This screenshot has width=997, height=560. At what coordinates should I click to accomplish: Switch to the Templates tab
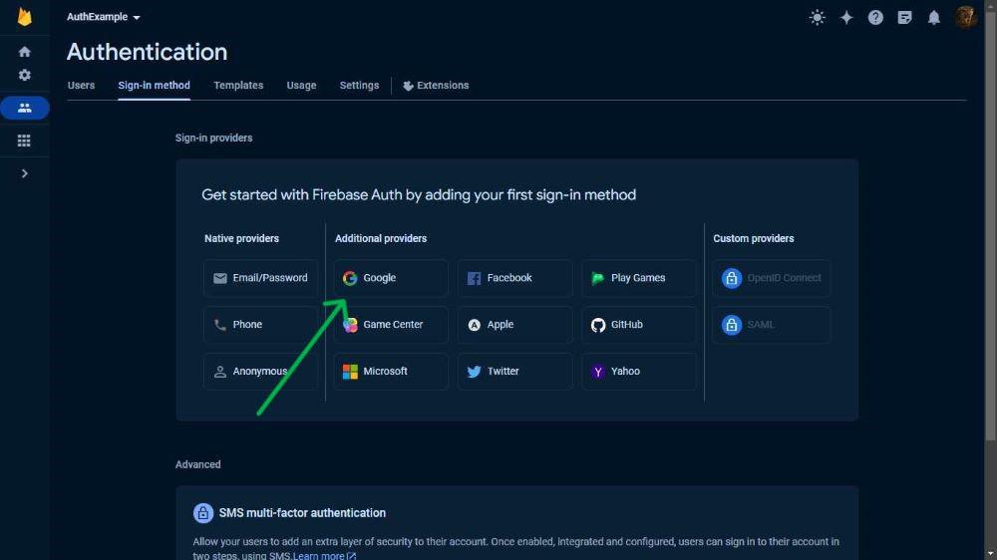point(238,85)
